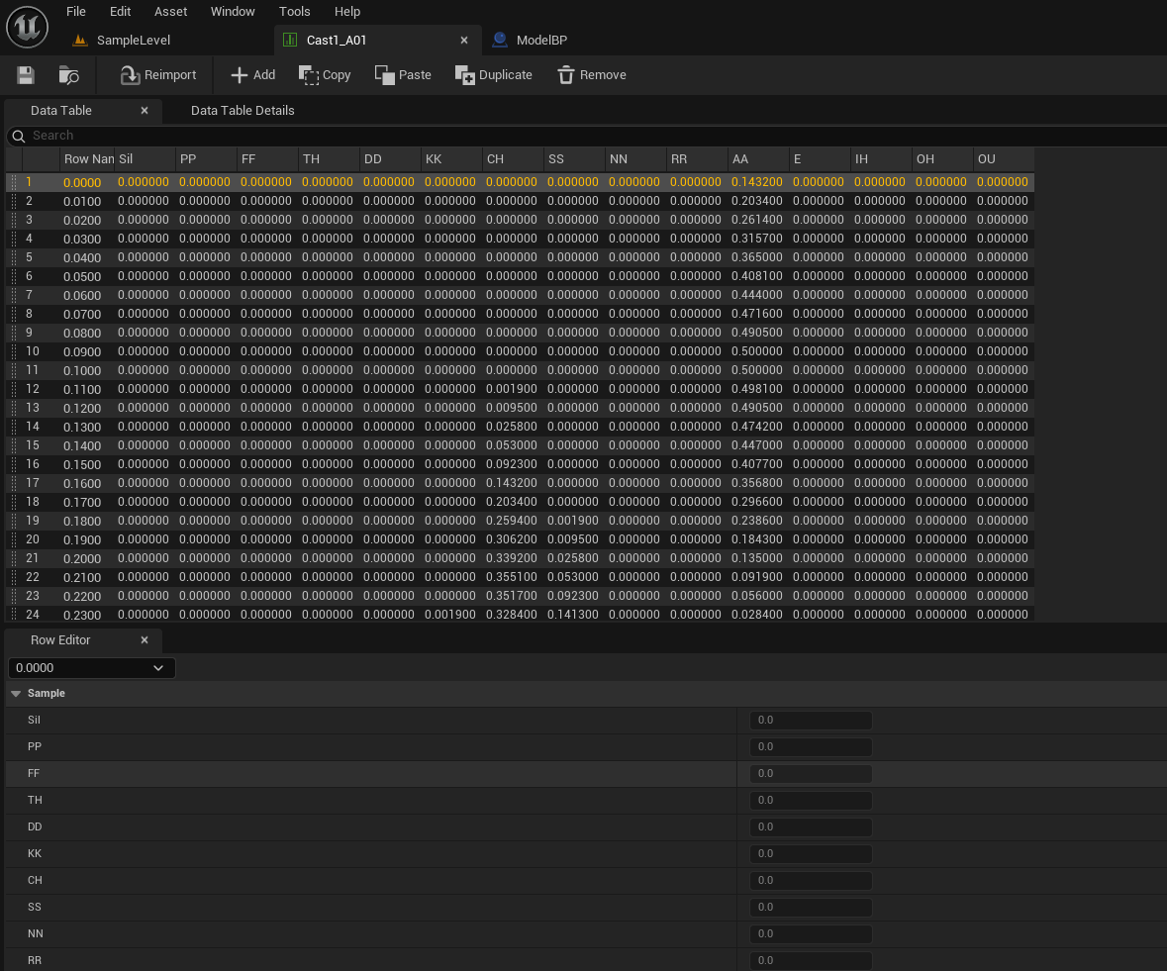1167x971 pixels.
Task: Browse to asset in Content Browser
Action: coord(67,74)
